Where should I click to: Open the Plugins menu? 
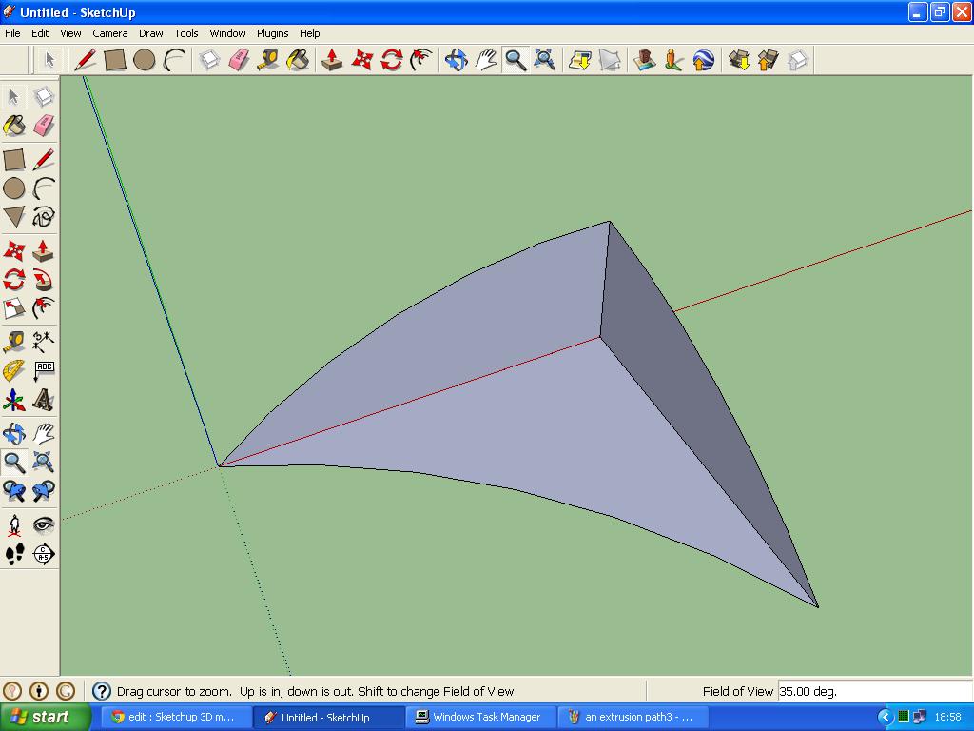coord(272,32)
